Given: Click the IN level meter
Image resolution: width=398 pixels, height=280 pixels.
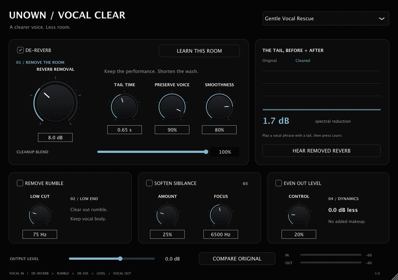Looking at the screenshot, I should pyautogui.click(x=331, y=255).
